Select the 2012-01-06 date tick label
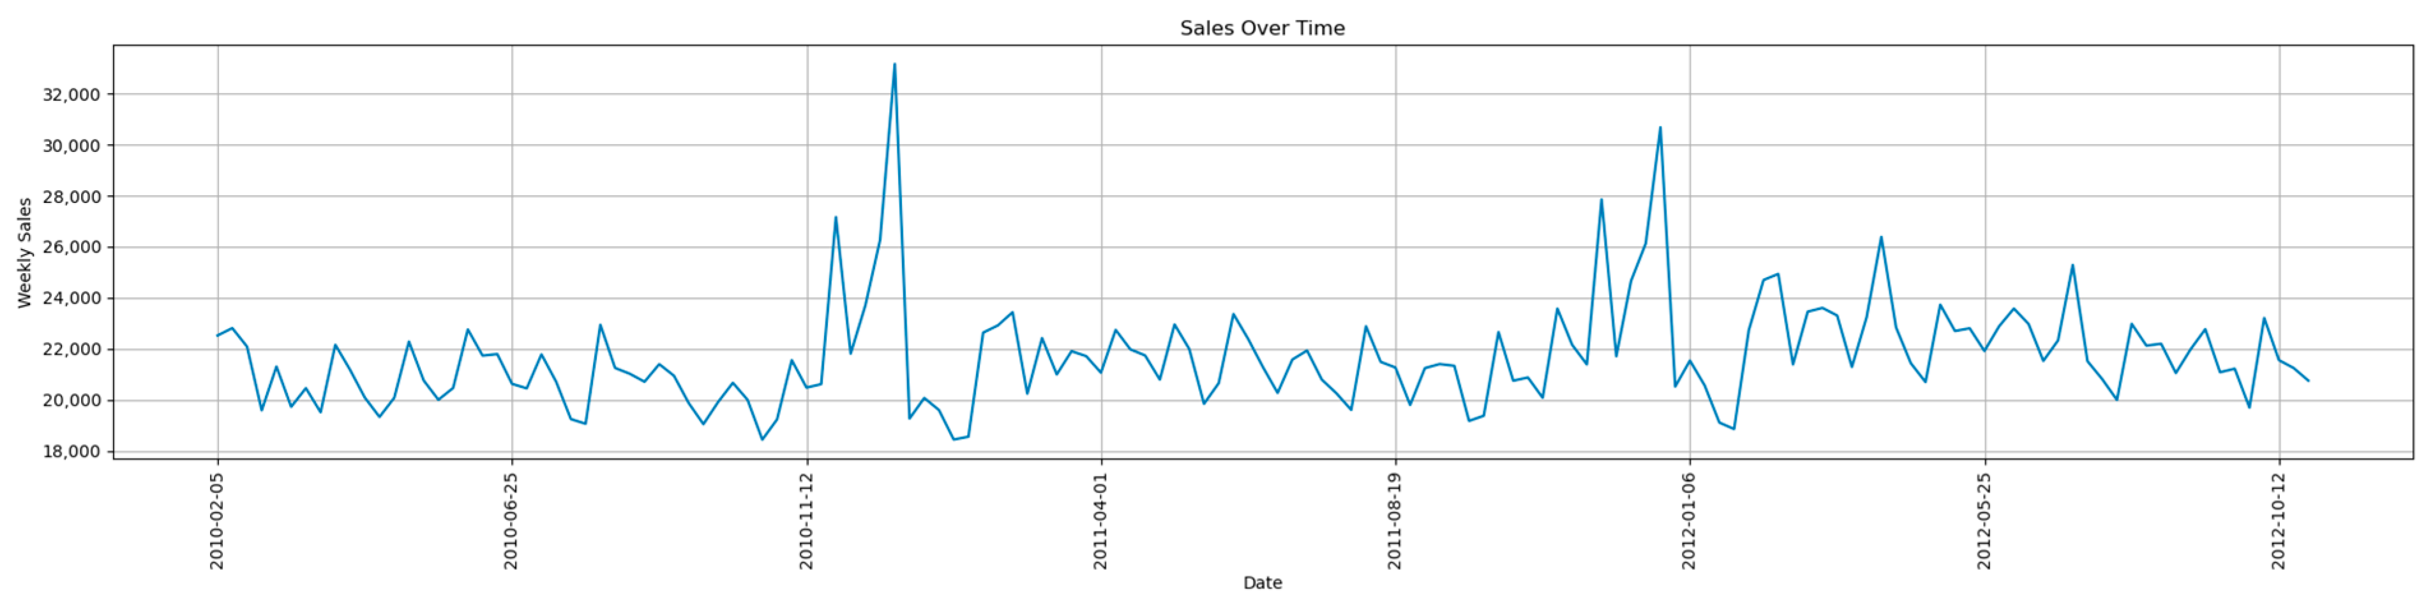This screenshot has width=2428, height=610. pyautogui.click(x=1689, y=521)
